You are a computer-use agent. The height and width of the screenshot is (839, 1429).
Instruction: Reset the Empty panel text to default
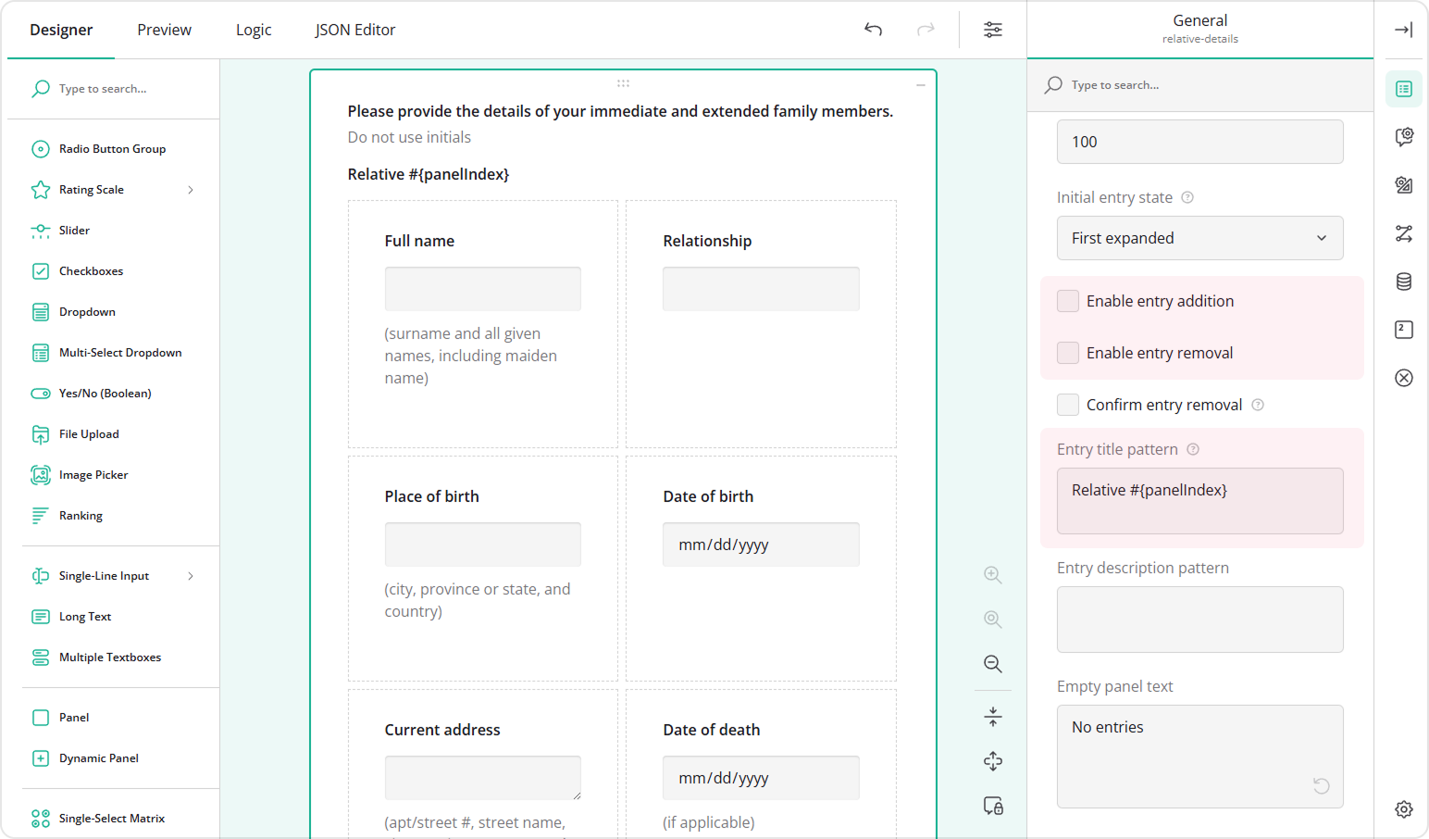coord(1321,785)
